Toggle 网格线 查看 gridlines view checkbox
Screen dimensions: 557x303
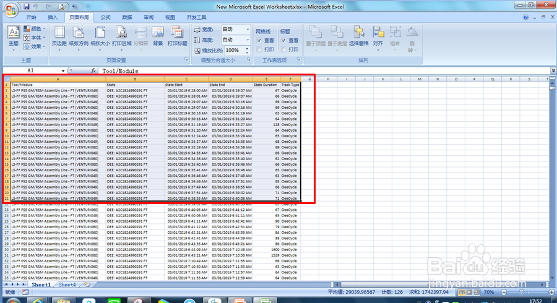259,40
